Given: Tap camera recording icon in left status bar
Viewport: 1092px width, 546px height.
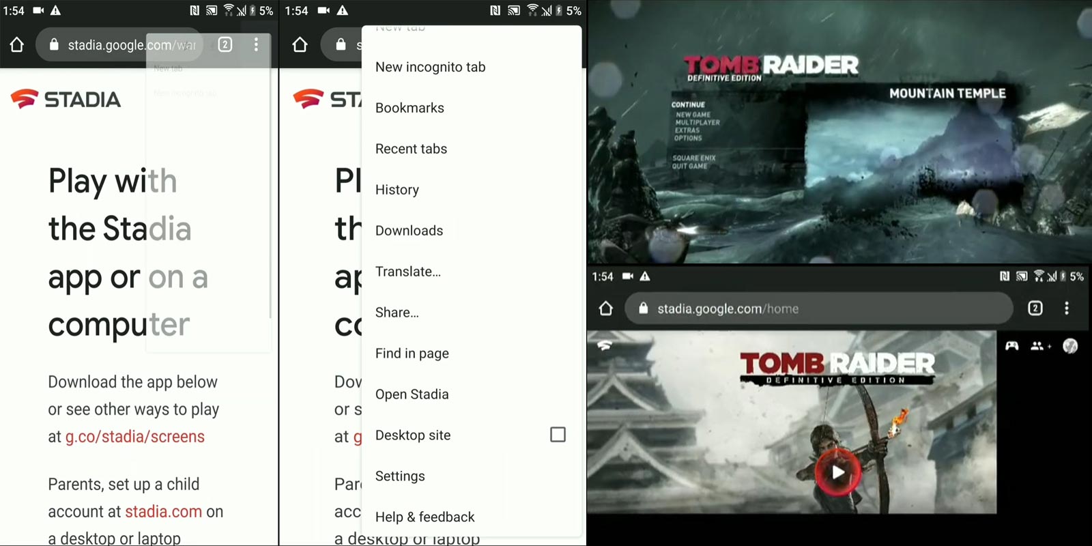Looking at the screenshot, I should [38, 10].
